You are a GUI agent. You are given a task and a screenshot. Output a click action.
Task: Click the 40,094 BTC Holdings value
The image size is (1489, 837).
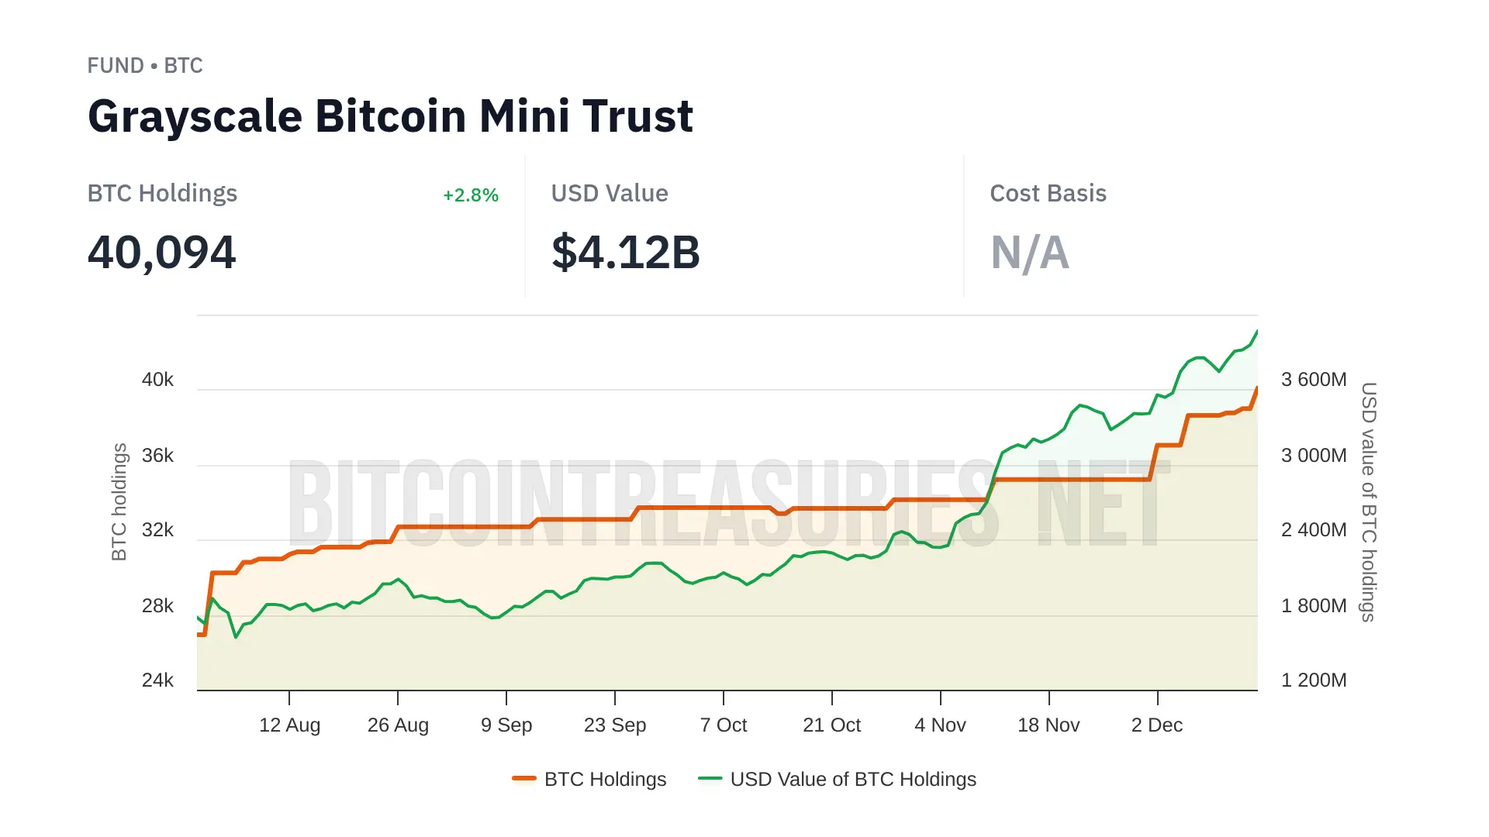161,253
